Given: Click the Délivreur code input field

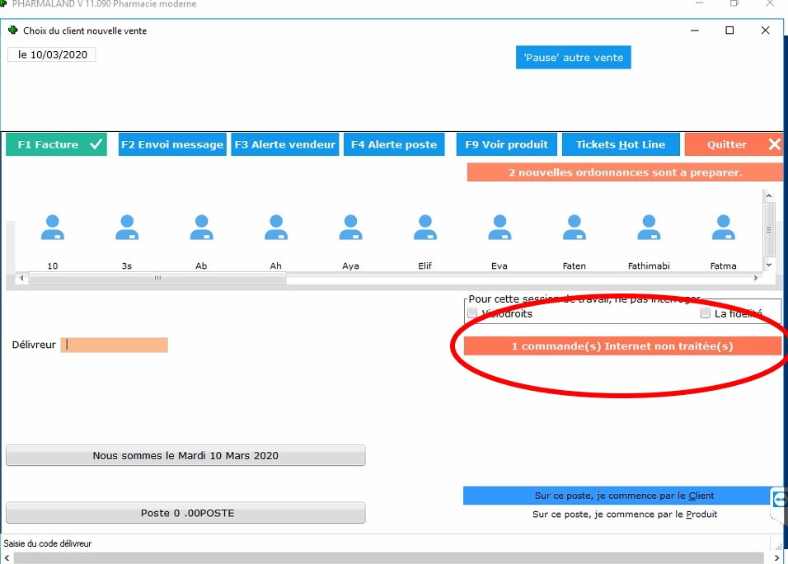Looking at the screenshot, I should click(115, 345).
